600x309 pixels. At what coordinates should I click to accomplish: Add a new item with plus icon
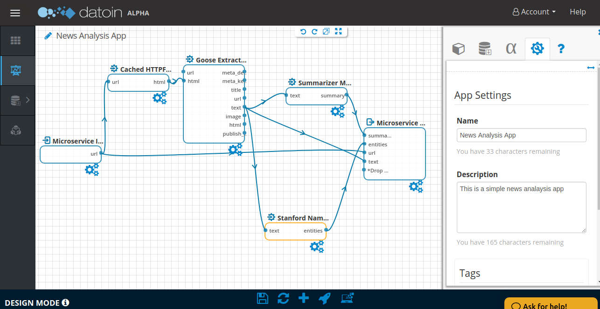click(x=304, y=298)
